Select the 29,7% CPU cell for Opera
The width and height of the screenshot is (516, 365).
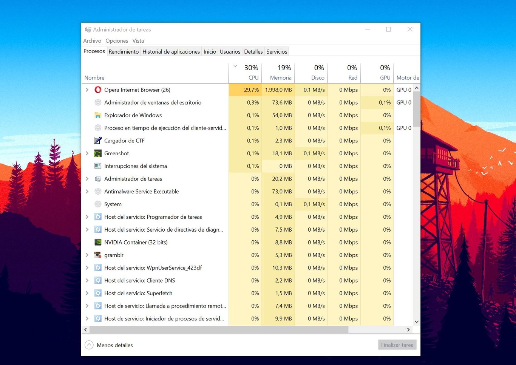click(245, 90)
